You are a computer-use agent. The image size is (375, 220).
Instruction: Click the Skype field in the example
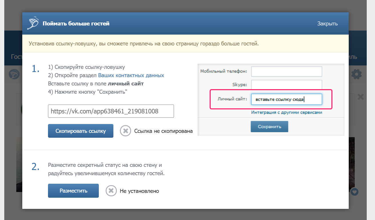(x=286, y=85)
